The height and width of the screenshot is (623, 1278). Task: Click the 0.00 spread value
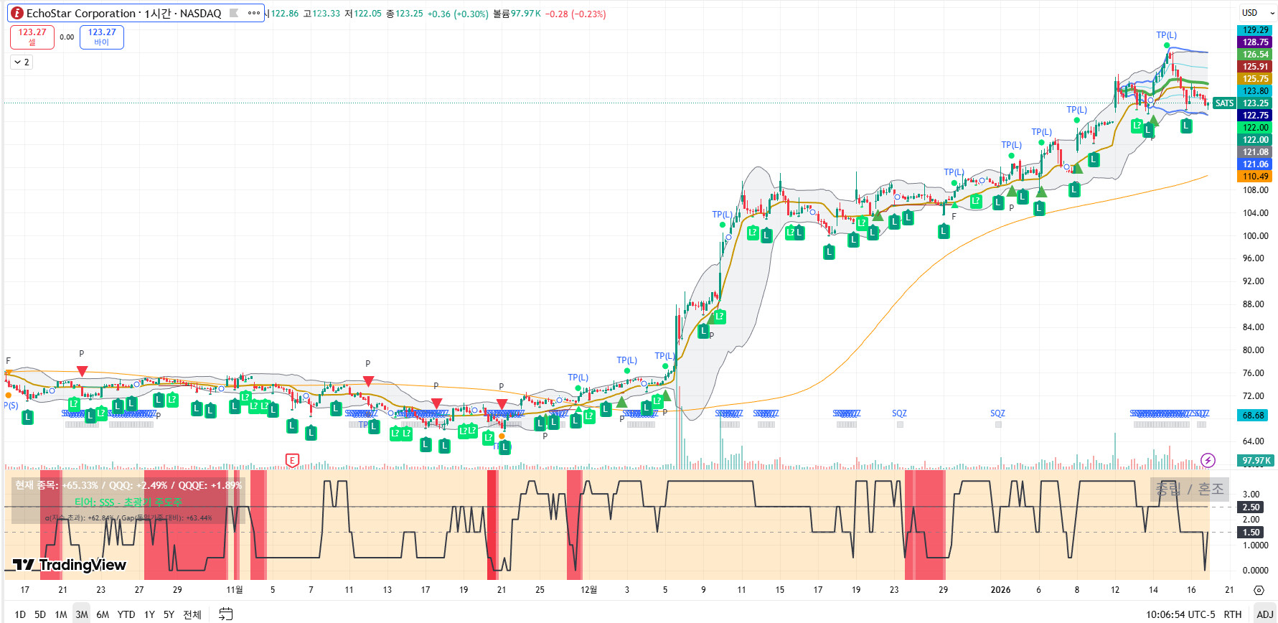pos(67,37)
